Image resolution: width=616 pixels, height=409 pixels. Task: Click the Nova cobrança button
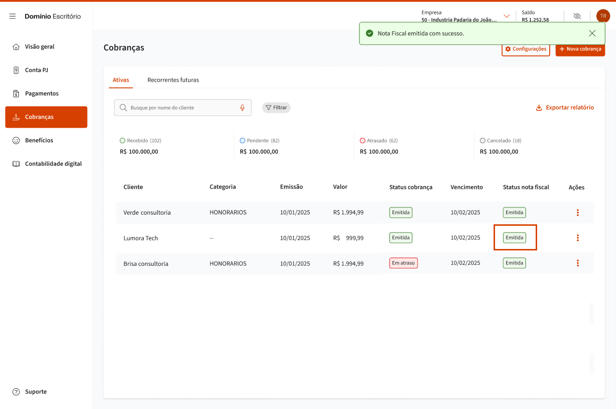(580, 49)
